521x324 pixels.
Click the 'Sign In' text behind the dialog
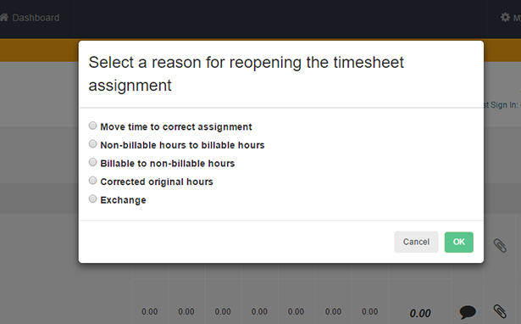[503, 105]
